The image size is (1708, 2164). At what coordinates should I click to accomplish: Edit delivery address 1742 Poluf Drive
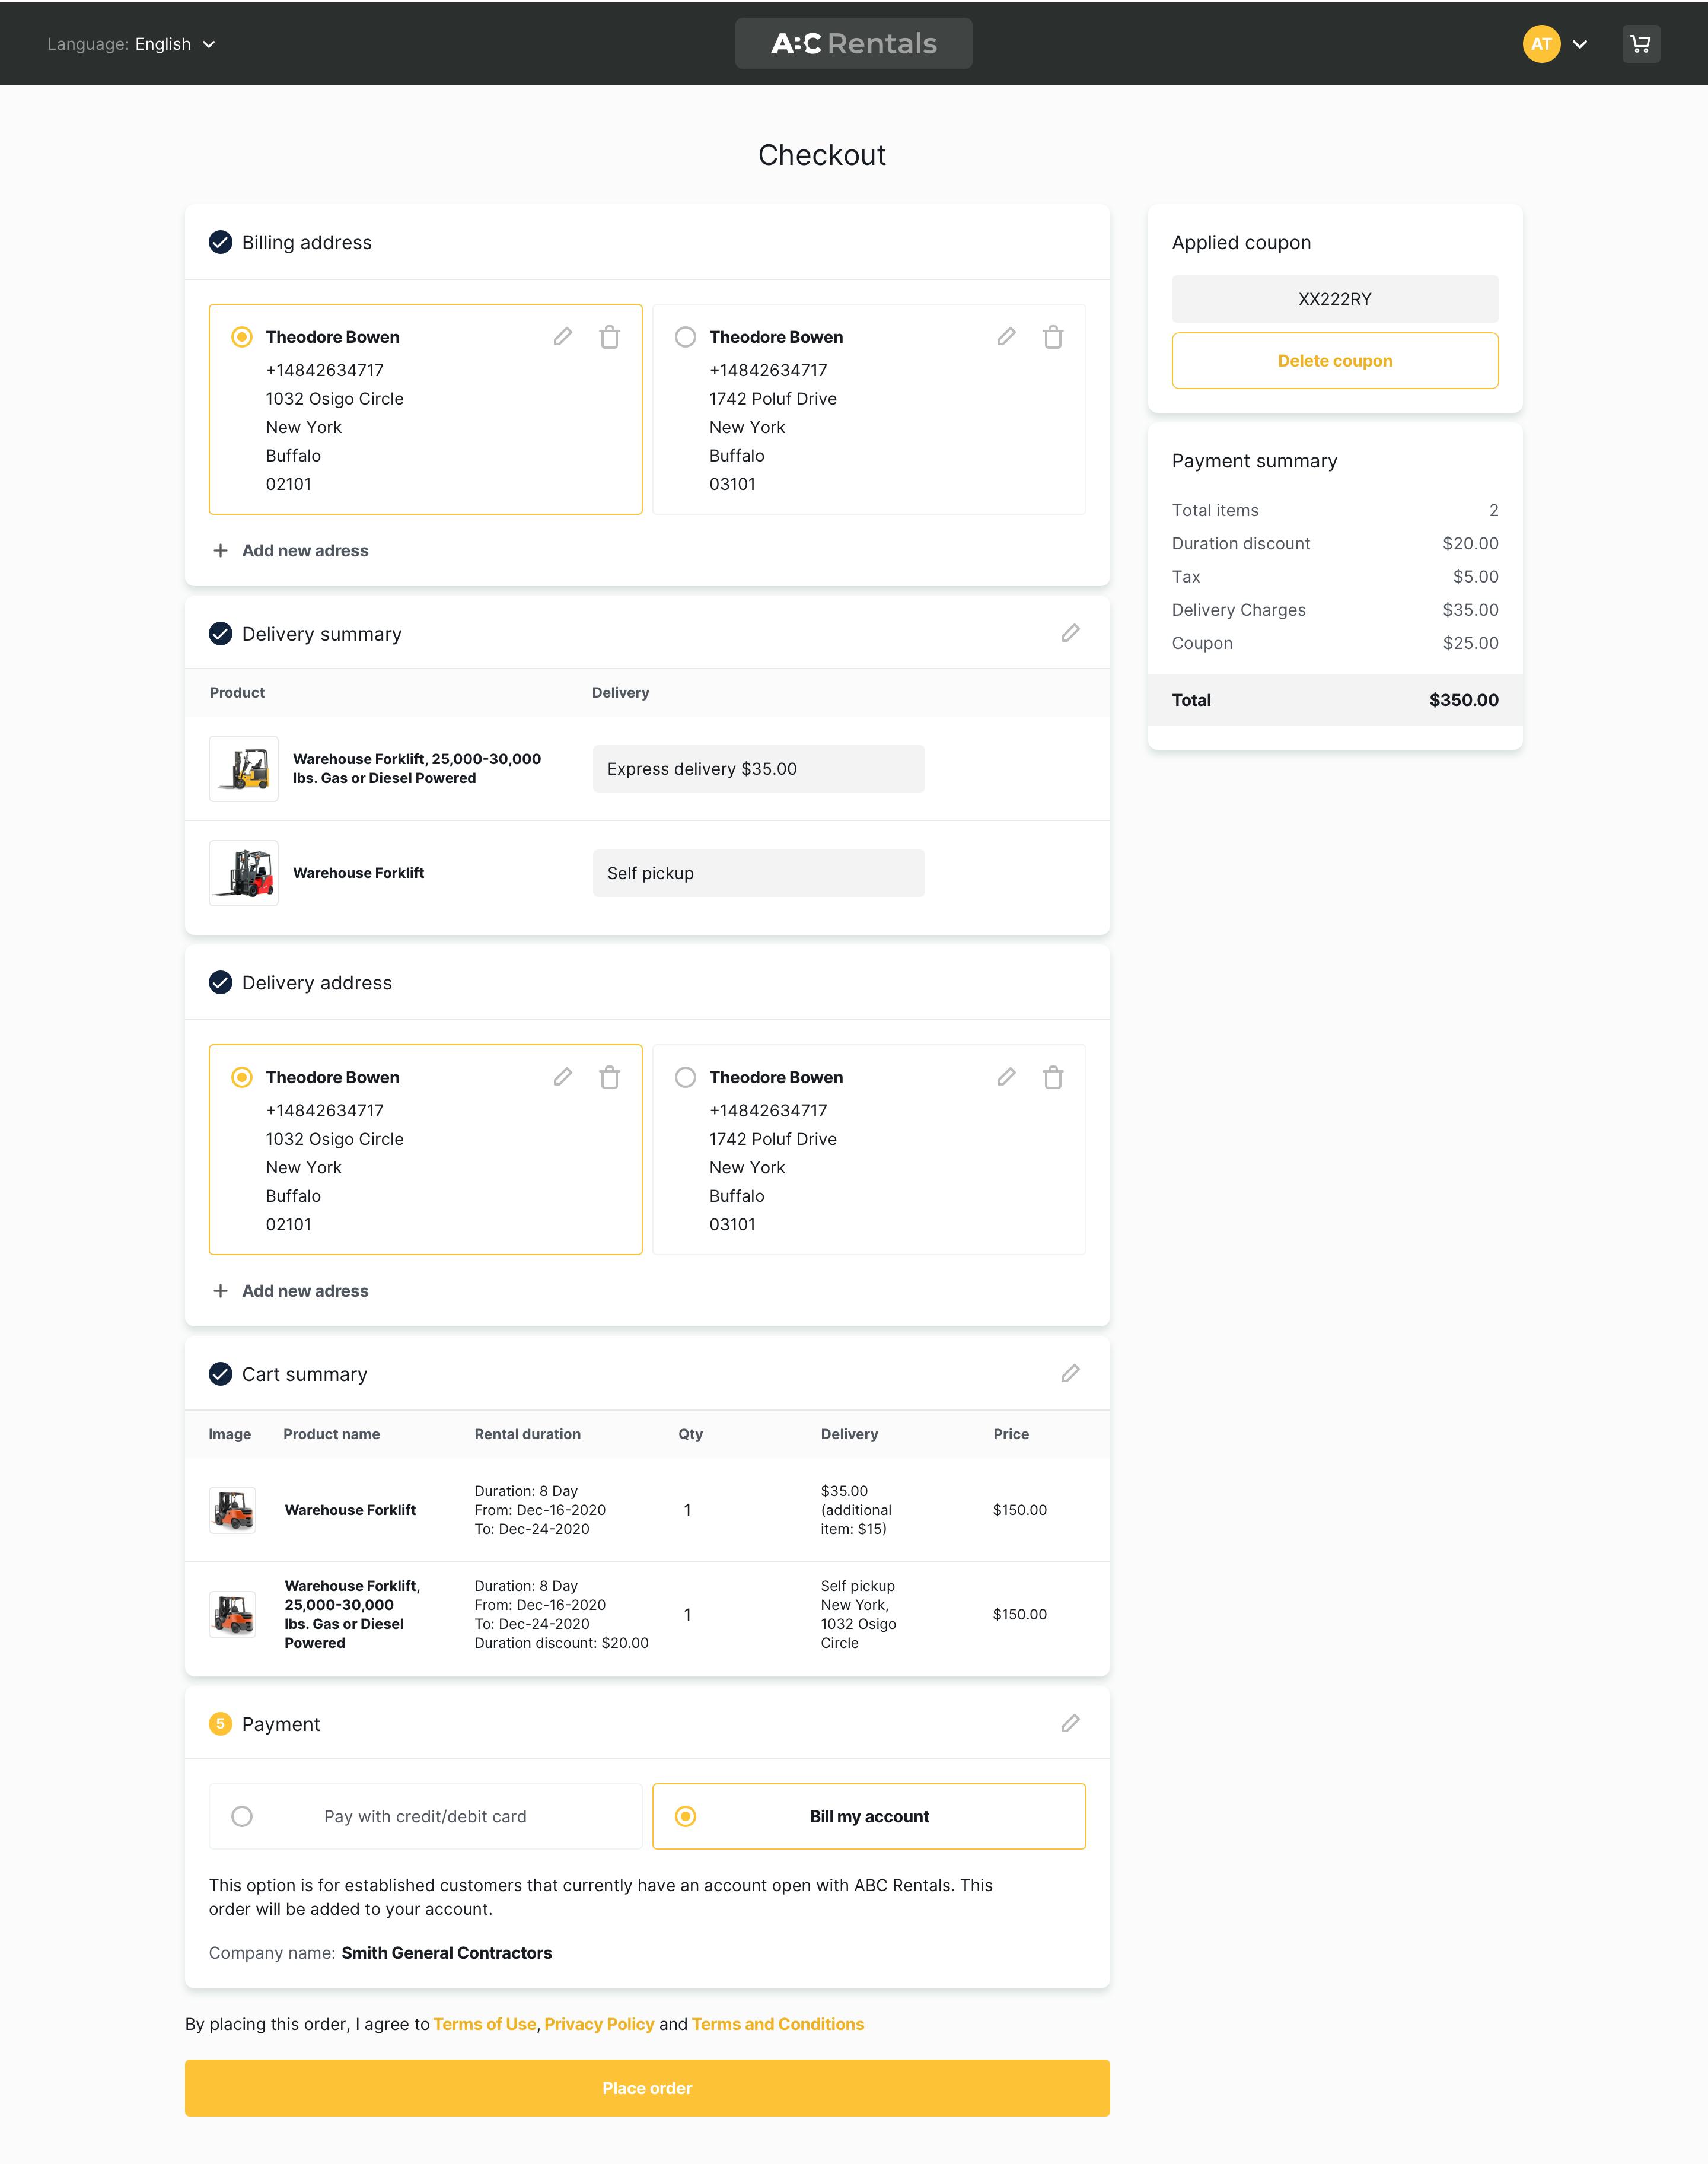[x=1006, y=1077]
